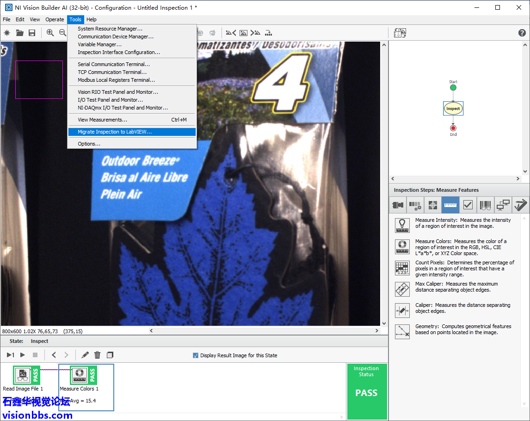Viewport: 530px width, 421px height.
Task: Choose View Measurements from Tools menu
Action: pyautogui.click(x=132, y=120)
